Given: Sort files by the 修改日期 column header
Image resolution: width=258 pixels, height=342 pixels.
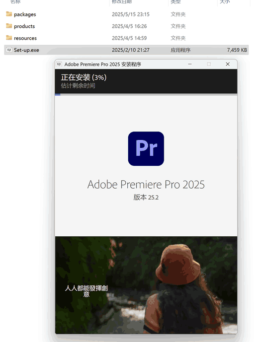Looking at the screenshot, I should pos(122,2).
